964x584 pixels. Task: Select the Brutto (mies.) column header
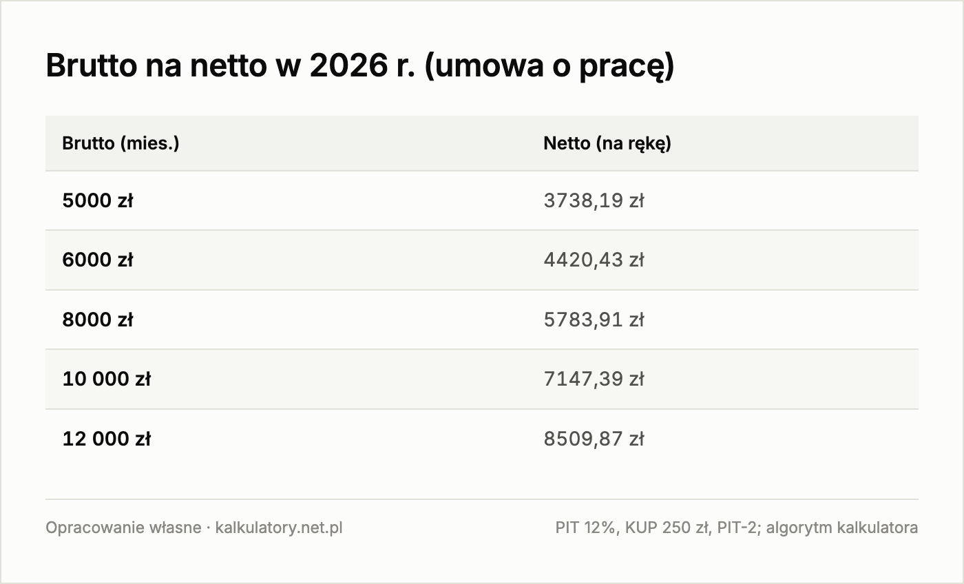(x=120, y=143)
